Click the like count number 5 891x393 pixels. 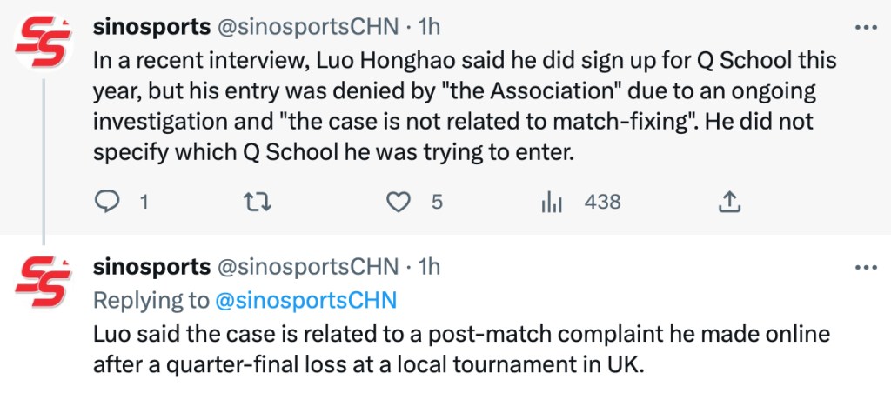click(x=437, y=202)
